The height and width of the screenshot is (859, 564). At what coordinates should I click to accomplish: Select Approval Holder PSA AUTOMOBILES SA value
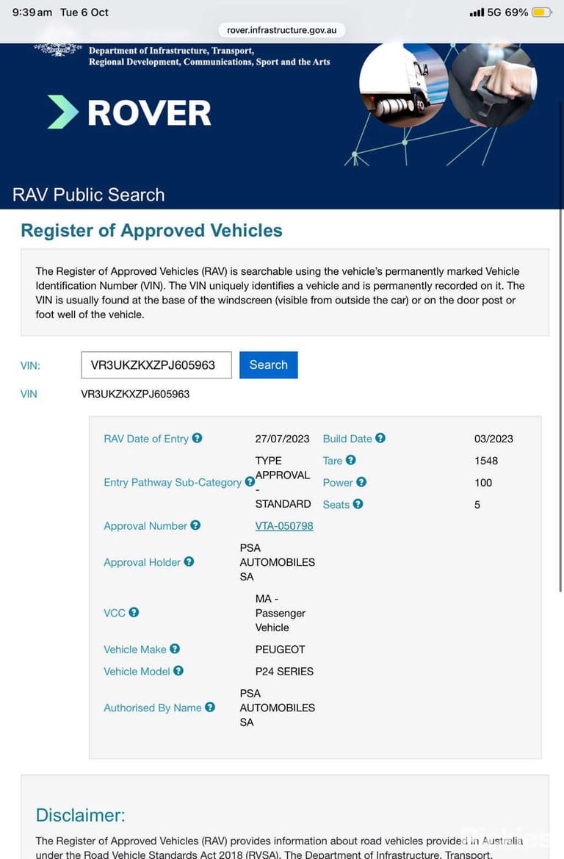click(277, 562)
